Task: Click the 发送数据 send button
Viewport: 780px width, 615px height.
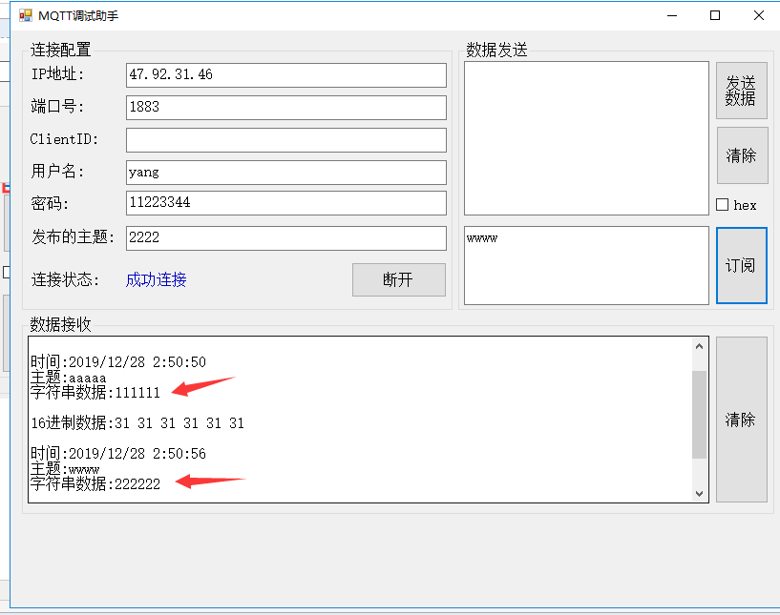Action: click(741, 91)
